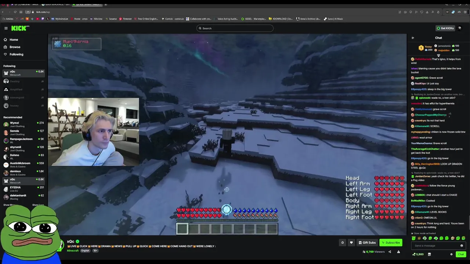Image resolution: width=470 pixels, height=264 pixels.
Task: Click the Kick logo
Action: point(20,28)
